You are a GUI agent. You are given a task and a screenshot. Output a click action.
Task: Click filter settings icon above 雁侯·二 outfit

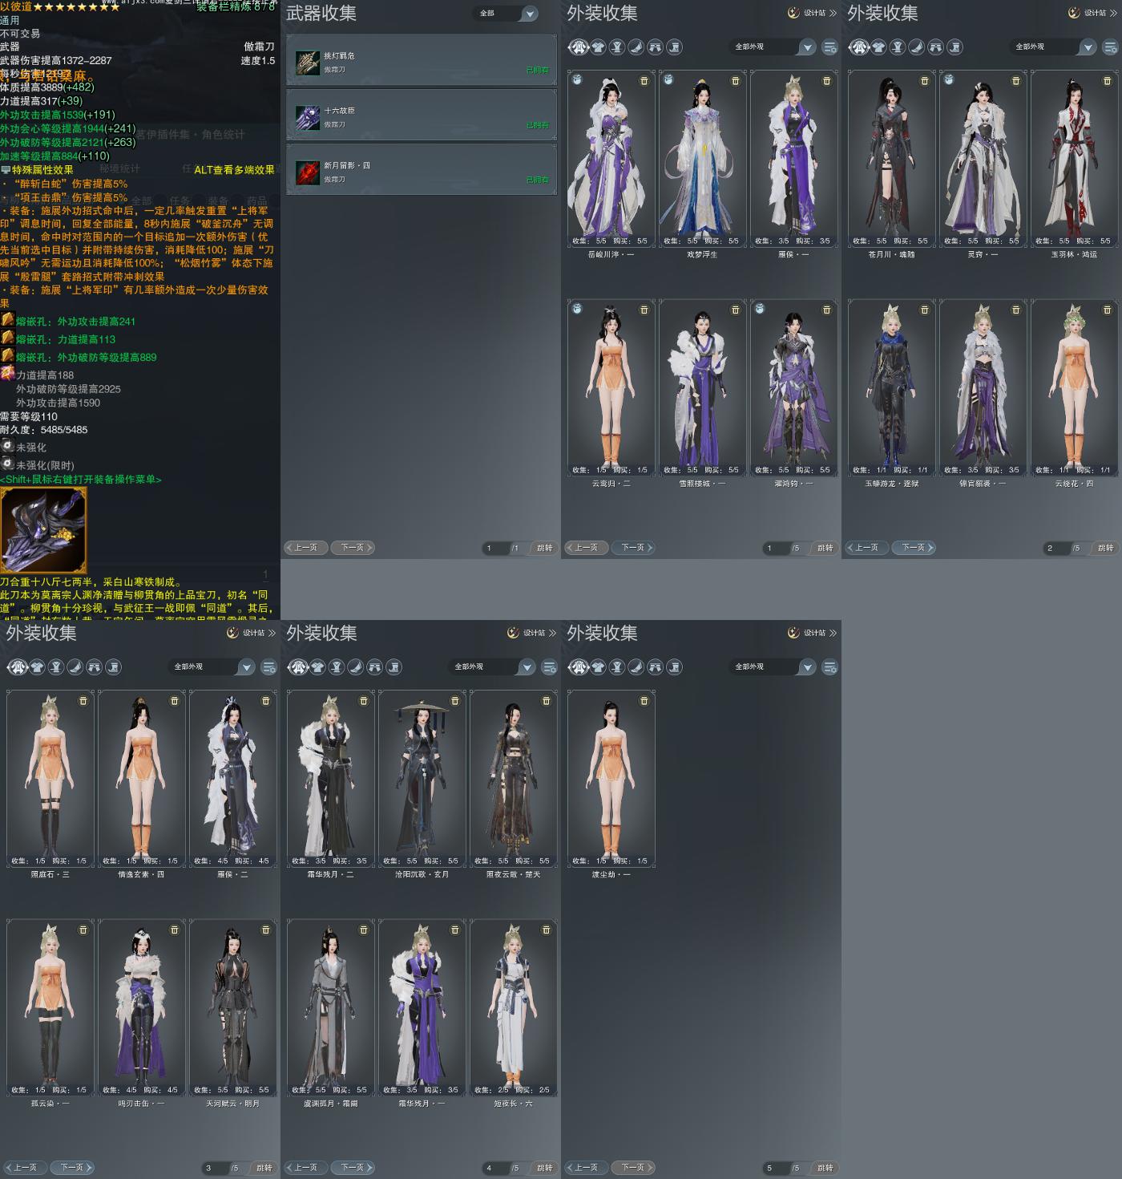pyautogui.click(x=269, y=667)
